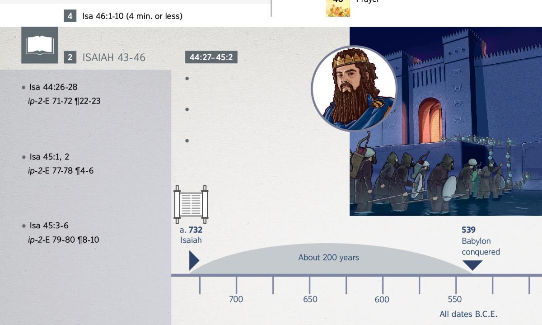The width and height of the screenshot is (542, 325).
Task: Select the circular portrait of the crowned king
Action: pyautogui.click(x=354, y=88)
